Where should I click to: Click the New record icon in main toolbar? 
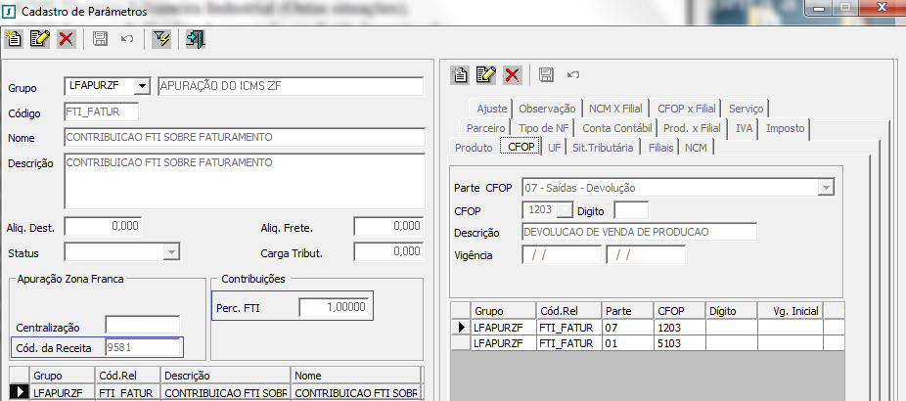click(x=14, y=39)
